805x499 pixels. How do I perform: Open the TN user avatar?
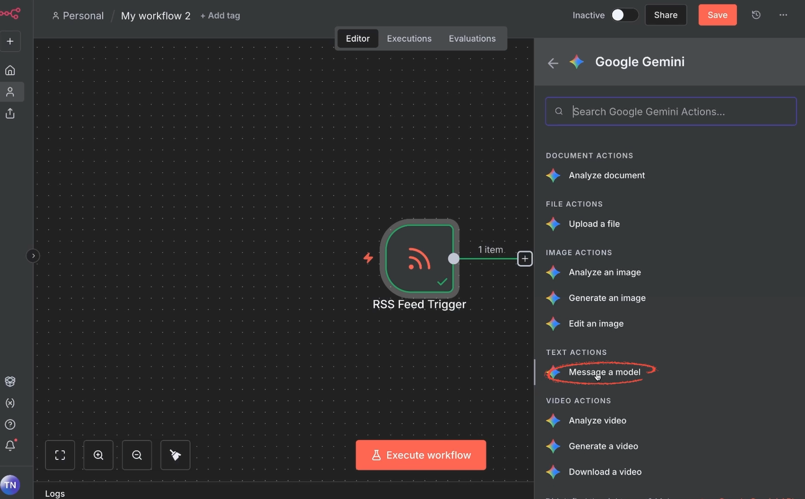coord(10,485)
